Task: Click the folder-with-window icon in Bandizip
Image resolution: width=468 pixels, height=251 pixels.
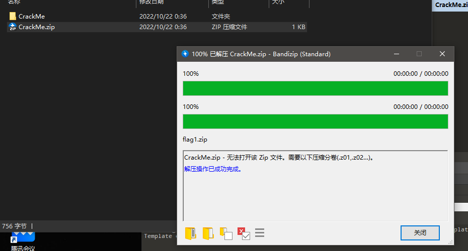Action: tap(225, 233)
